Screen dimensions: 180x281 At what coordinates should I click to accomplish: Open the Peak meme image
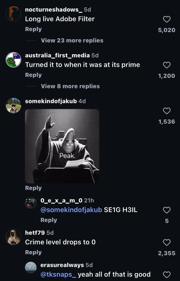(62, 146)
